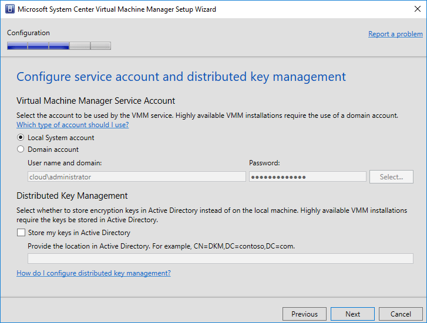Click the Configuration step label
This screenshot has height=323, width=427.
coord(28,33)
